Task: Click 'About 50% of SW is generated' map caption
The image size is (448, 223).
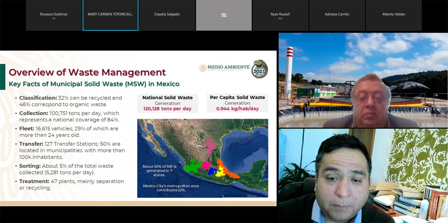Action: click(160, 170)
